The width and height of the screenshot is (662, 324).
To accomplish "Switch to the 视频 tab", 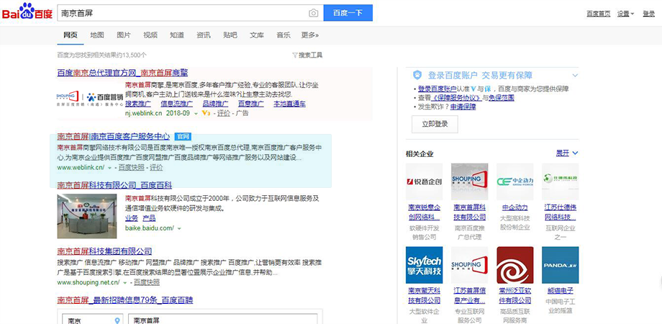I will [150, 35].
